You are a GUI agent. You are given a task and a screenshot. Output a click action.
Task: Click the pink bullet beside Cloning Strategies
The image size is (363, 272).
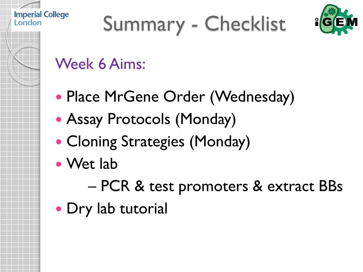(x=59, y=142)
